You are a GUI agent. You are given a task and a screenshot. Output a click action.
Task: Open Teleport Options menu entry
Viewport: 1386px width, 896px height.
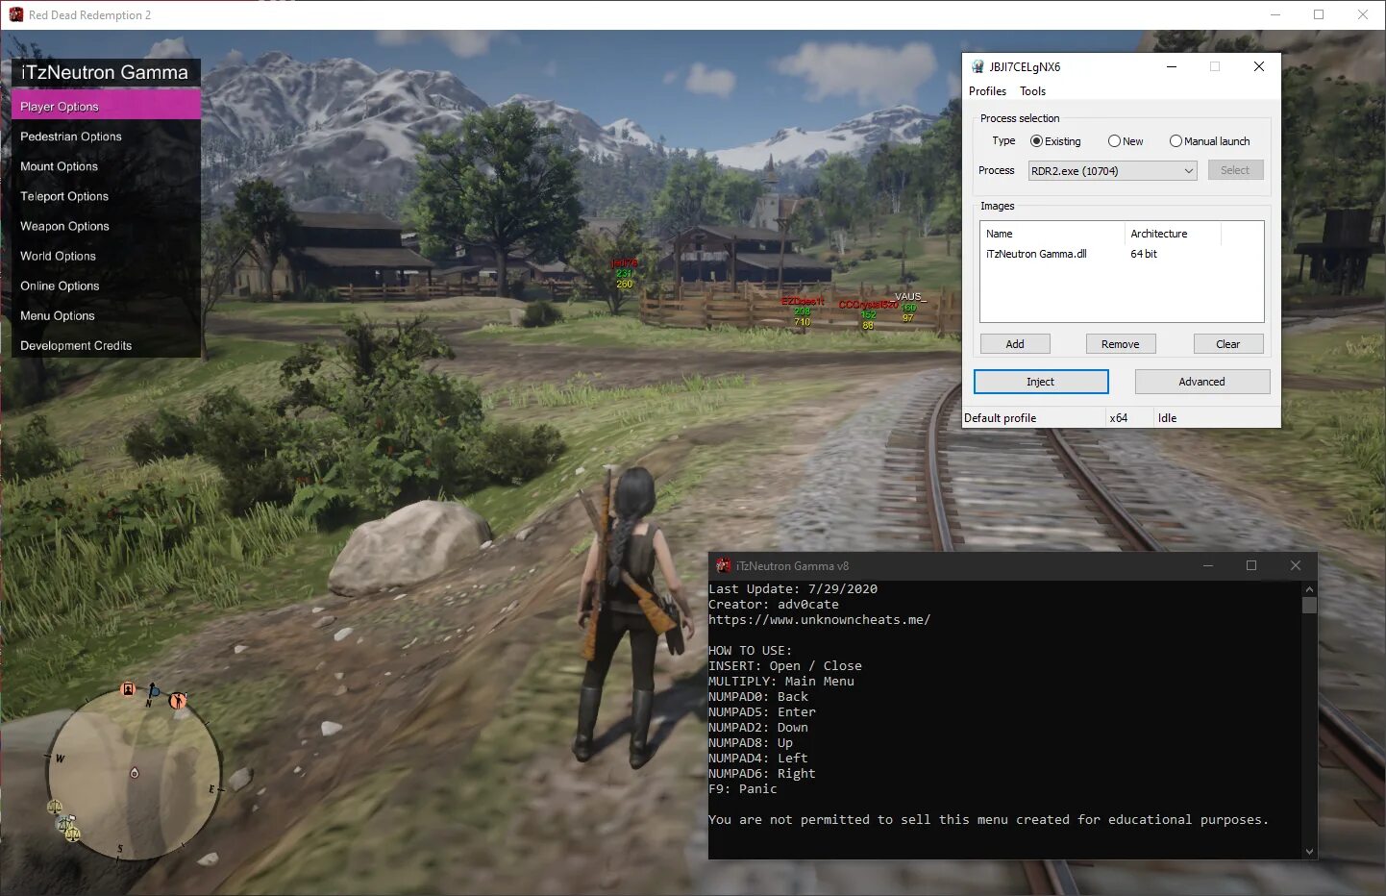click(106, 195)
